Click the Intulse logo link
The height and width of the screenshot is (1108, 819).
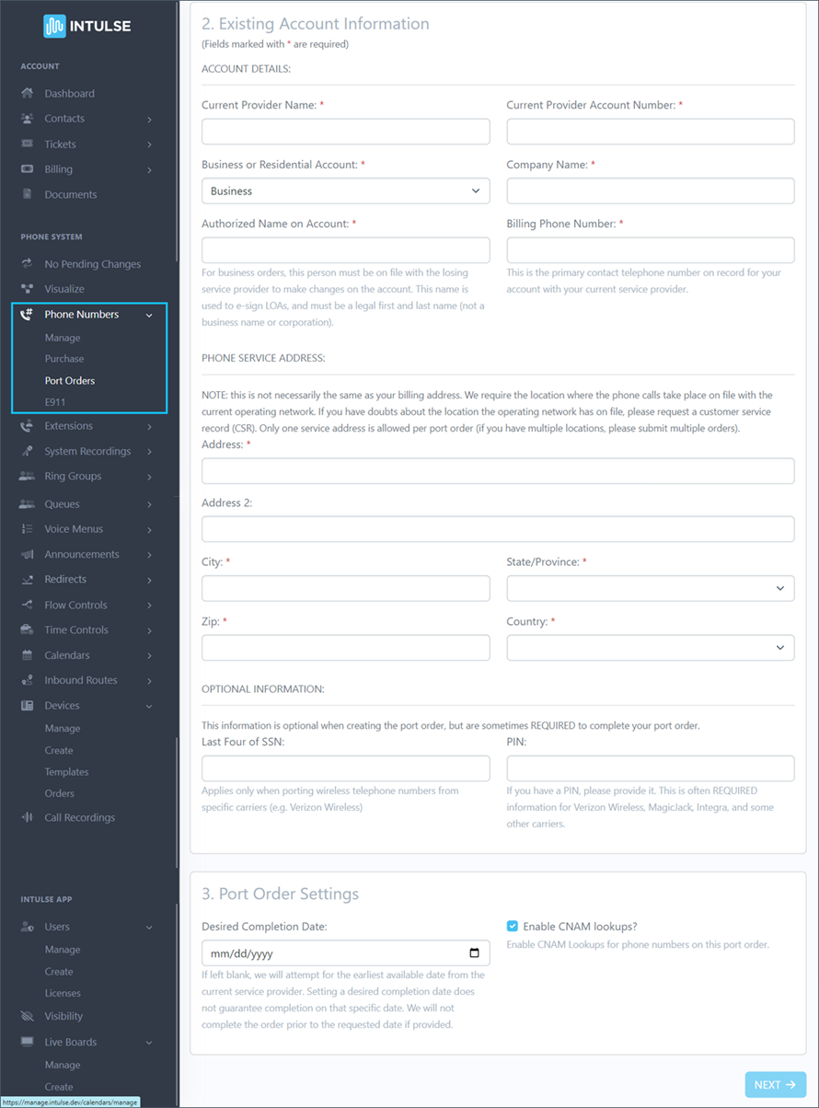pos(87,27)
